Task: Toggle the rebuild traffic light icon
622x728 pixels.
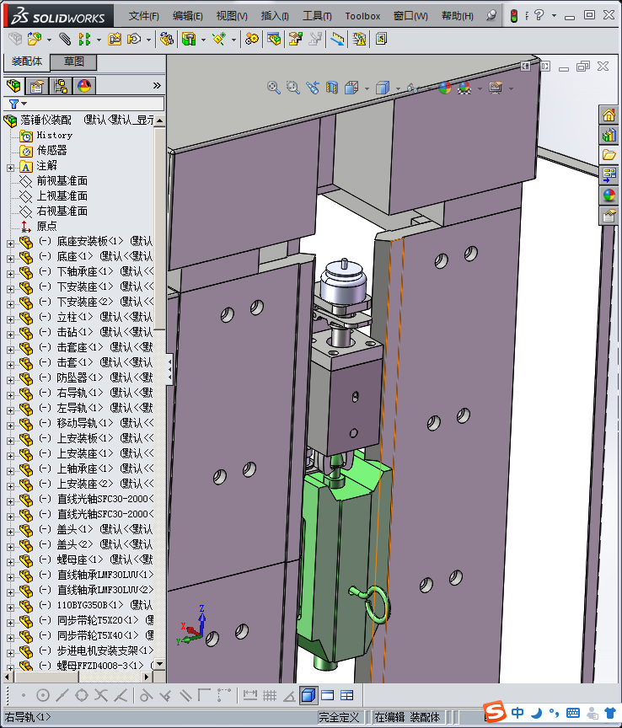Action: pos(514,16)
